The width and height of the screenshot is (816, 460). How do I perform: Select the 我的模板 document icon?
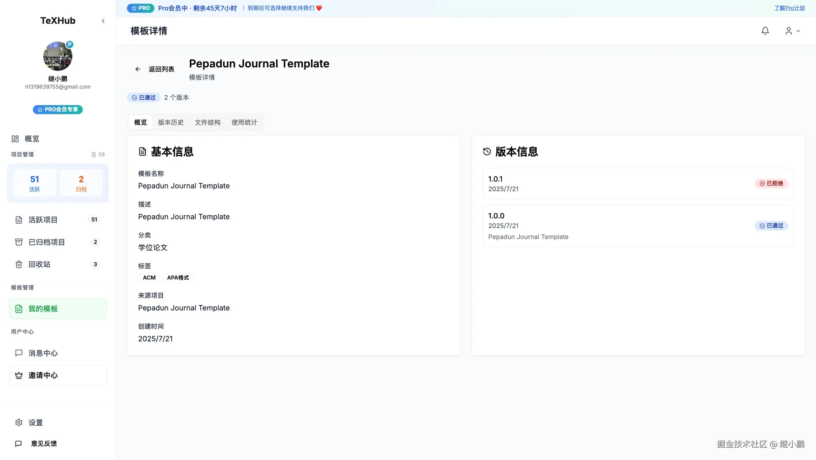tap(19, 308)
